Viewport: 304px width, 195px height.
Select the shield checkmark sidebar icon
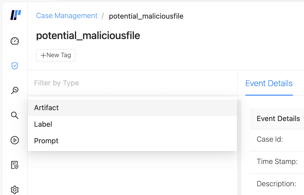pyautogui.click(x=15, y=66)
